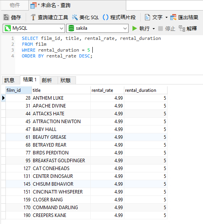Click film_id cell with value 190
203x224 pixels.
click(x=19, y=215)
